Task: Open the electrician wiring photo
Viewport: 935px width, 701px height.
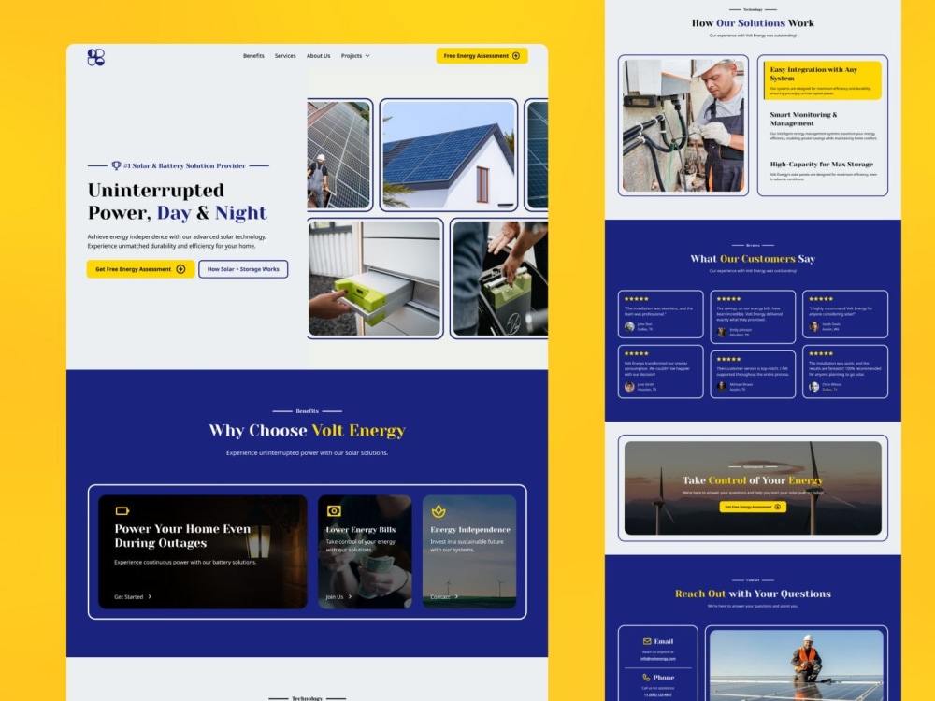Action: point(683,125)
